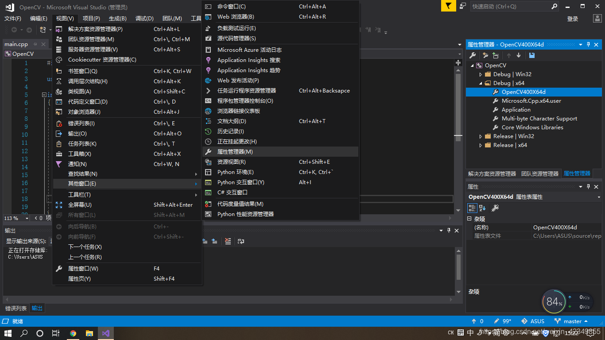The height and width of the screenshot is (340, 605).
Task: Click the toggle word wrap output icon
Action: tap(241, 241)
